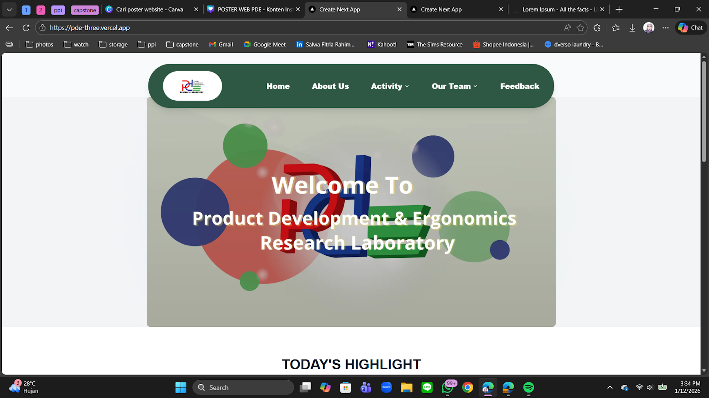Switch to the Lorem Ipsum tab
This screenshot has height=398, width=709.
pos(559,9)
